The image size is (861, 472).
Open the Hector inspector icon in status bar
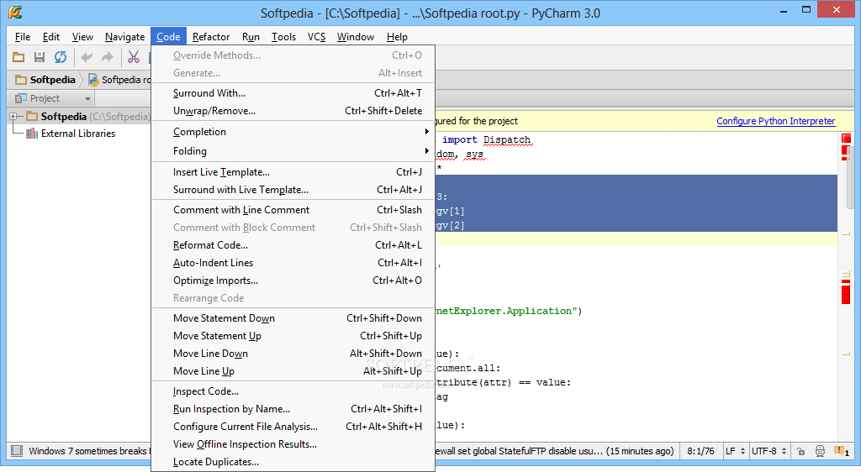pos(820,451)
